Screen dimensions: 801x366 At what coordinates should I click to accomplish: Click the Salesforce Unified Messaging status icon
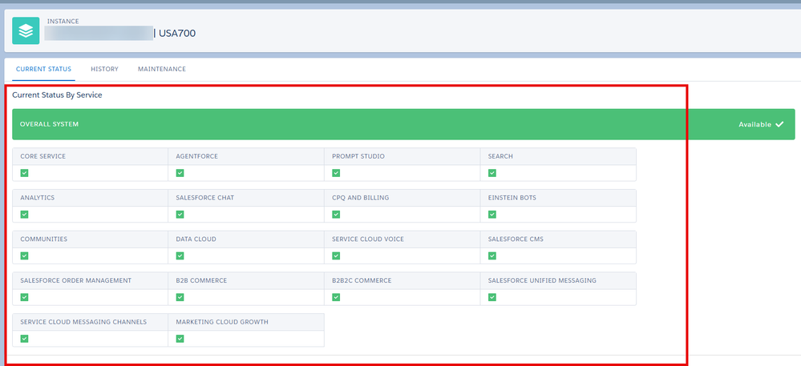(x=492, y=297)
